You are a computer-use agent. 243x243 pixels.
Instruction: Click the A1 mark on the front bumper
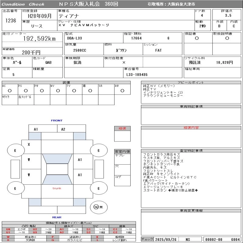36,129
